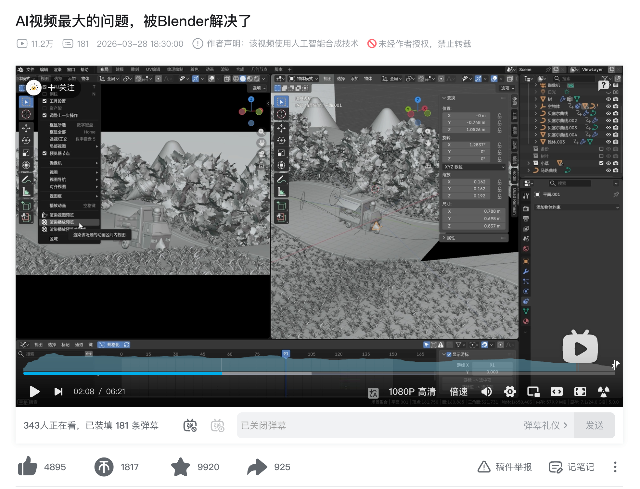Uncheck the 小草 collection checkbox
Image resolution: width=640 pixels, height=489 pixels.
pos(601,163)
